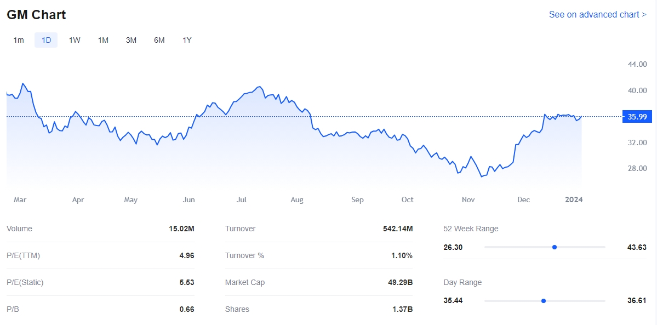Click the Nov axis label
657x325 pixels.
[468, 199]
